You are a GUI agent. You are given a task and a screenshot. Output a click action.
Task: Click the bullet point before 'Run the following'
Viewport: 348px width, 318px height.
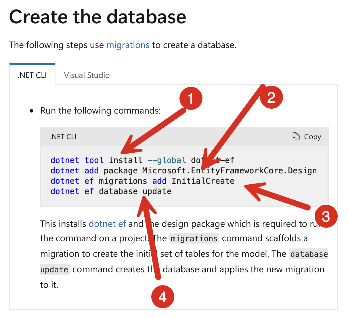pyautogui.click(x=32, y=111)
